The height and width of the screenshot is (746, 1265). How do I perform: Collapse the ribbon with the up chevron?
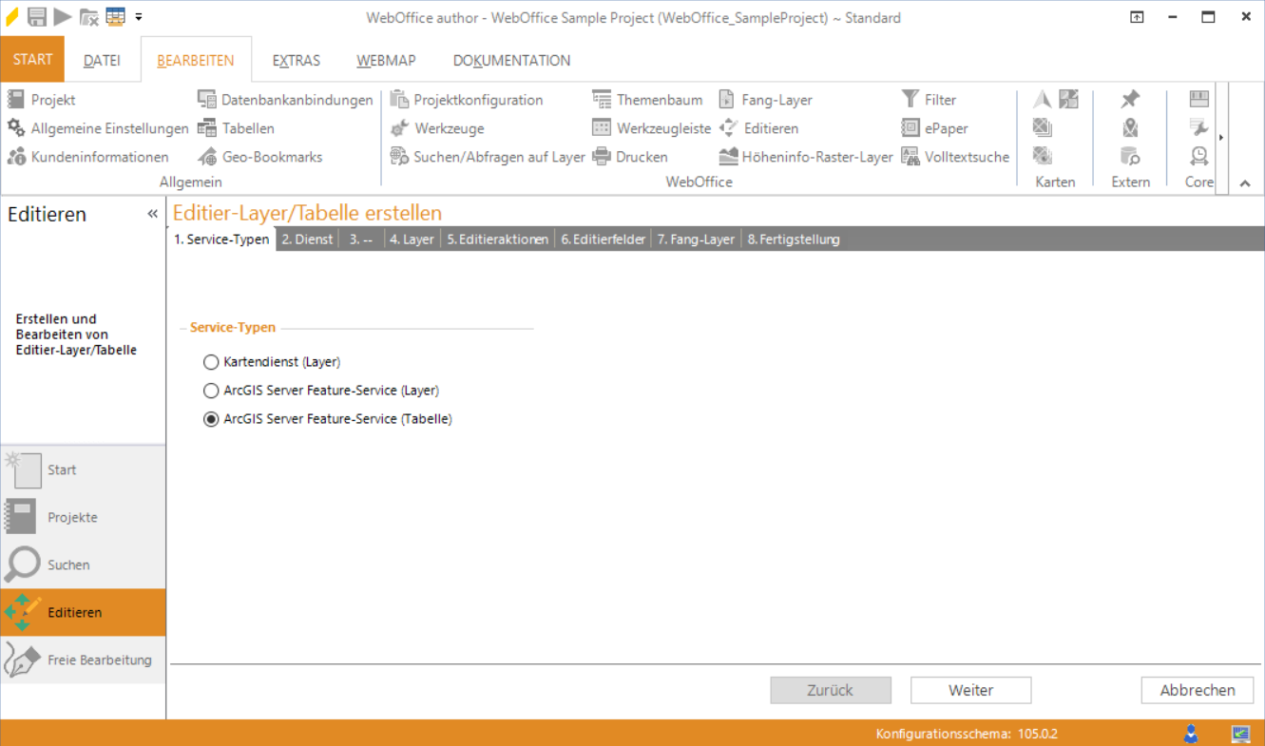(x=1245, y=183)
